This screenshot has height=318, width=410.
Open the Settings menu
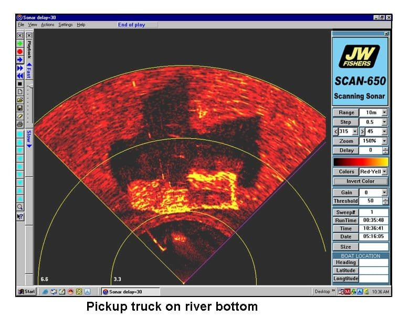point(66,25)
